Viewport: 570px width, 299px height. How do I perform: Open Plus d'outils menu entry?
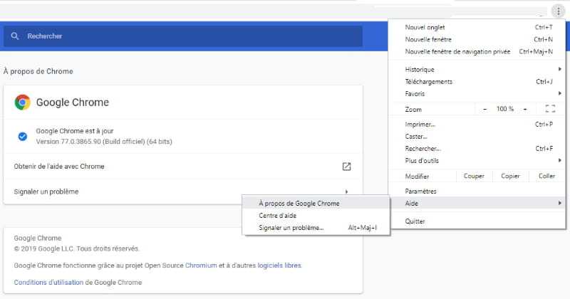tap(477, 161)
